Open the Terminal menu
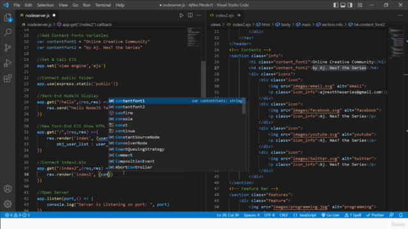Screen dimensions: 408x229 [103, 5]
